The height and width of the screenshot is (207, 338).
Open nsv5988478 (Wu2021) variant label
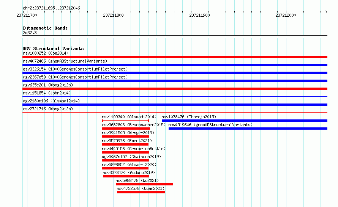(137, 180)
